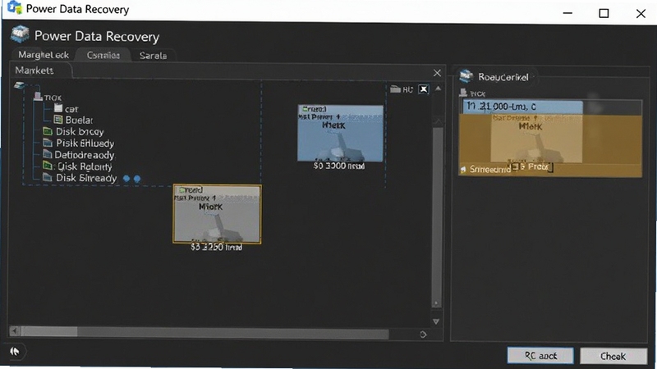This screenshot has width=657, height=369.
Task: Click the 'Cheak' button
Action: 613,356
